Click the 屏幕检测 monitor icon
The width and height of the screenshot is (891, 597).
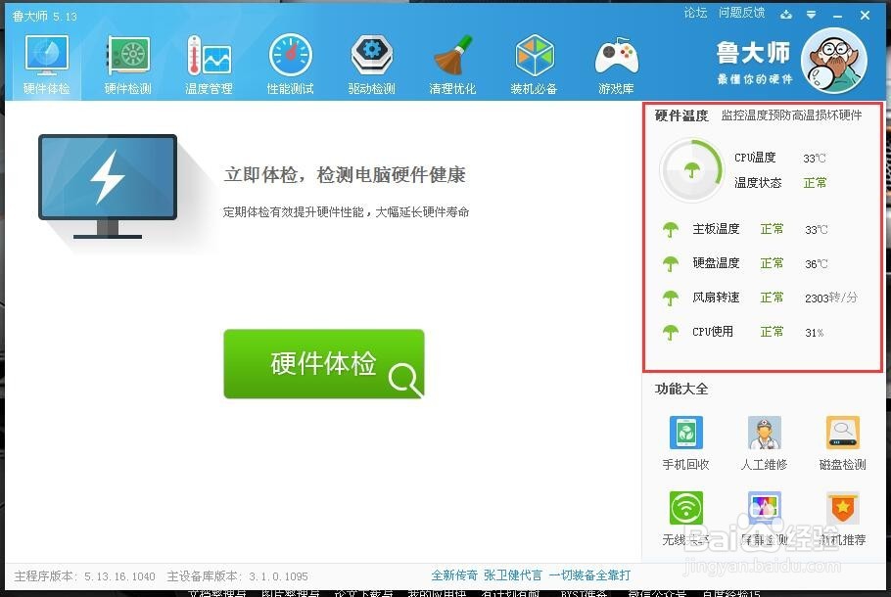click(x=765, y=508)
